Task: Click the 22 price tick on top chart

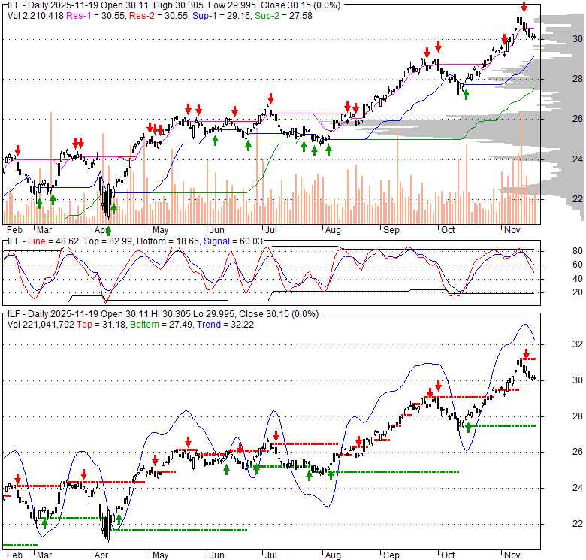Action: tap(578, 199)
